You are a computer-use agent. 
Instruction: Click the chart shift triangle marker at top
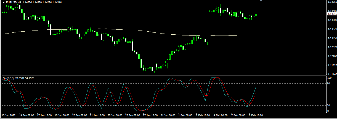261,1
